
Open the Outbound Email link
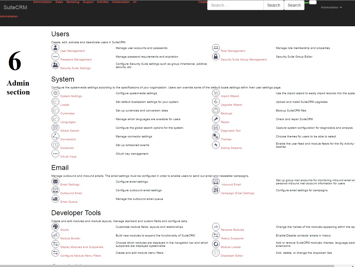pos(71,193)
